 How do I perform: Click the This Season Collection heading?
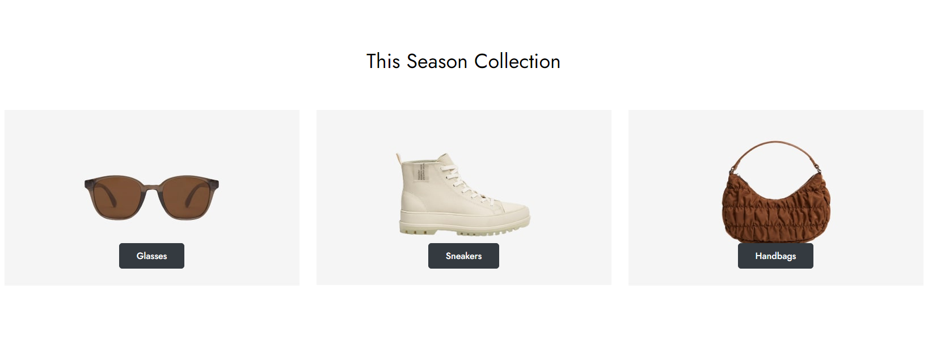pos(463,61)
